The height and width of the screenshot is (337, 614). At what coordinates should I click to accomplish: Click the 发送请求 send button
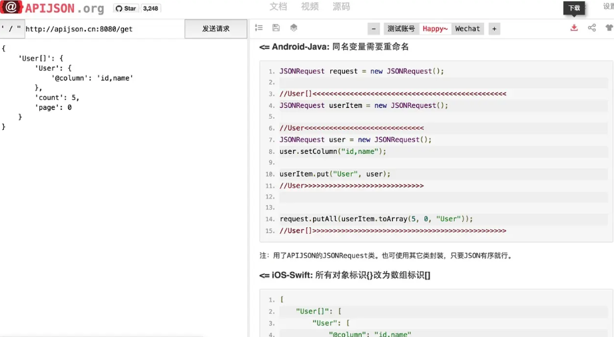point(216,29)
